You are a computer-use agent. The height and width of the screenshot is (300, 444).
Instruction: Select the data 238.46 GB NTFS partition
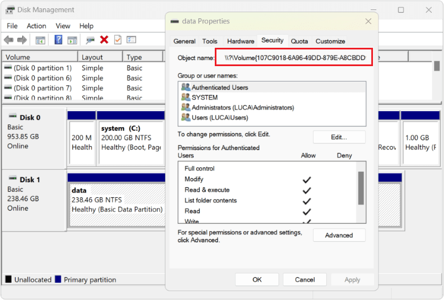click(x=117, y=200)
